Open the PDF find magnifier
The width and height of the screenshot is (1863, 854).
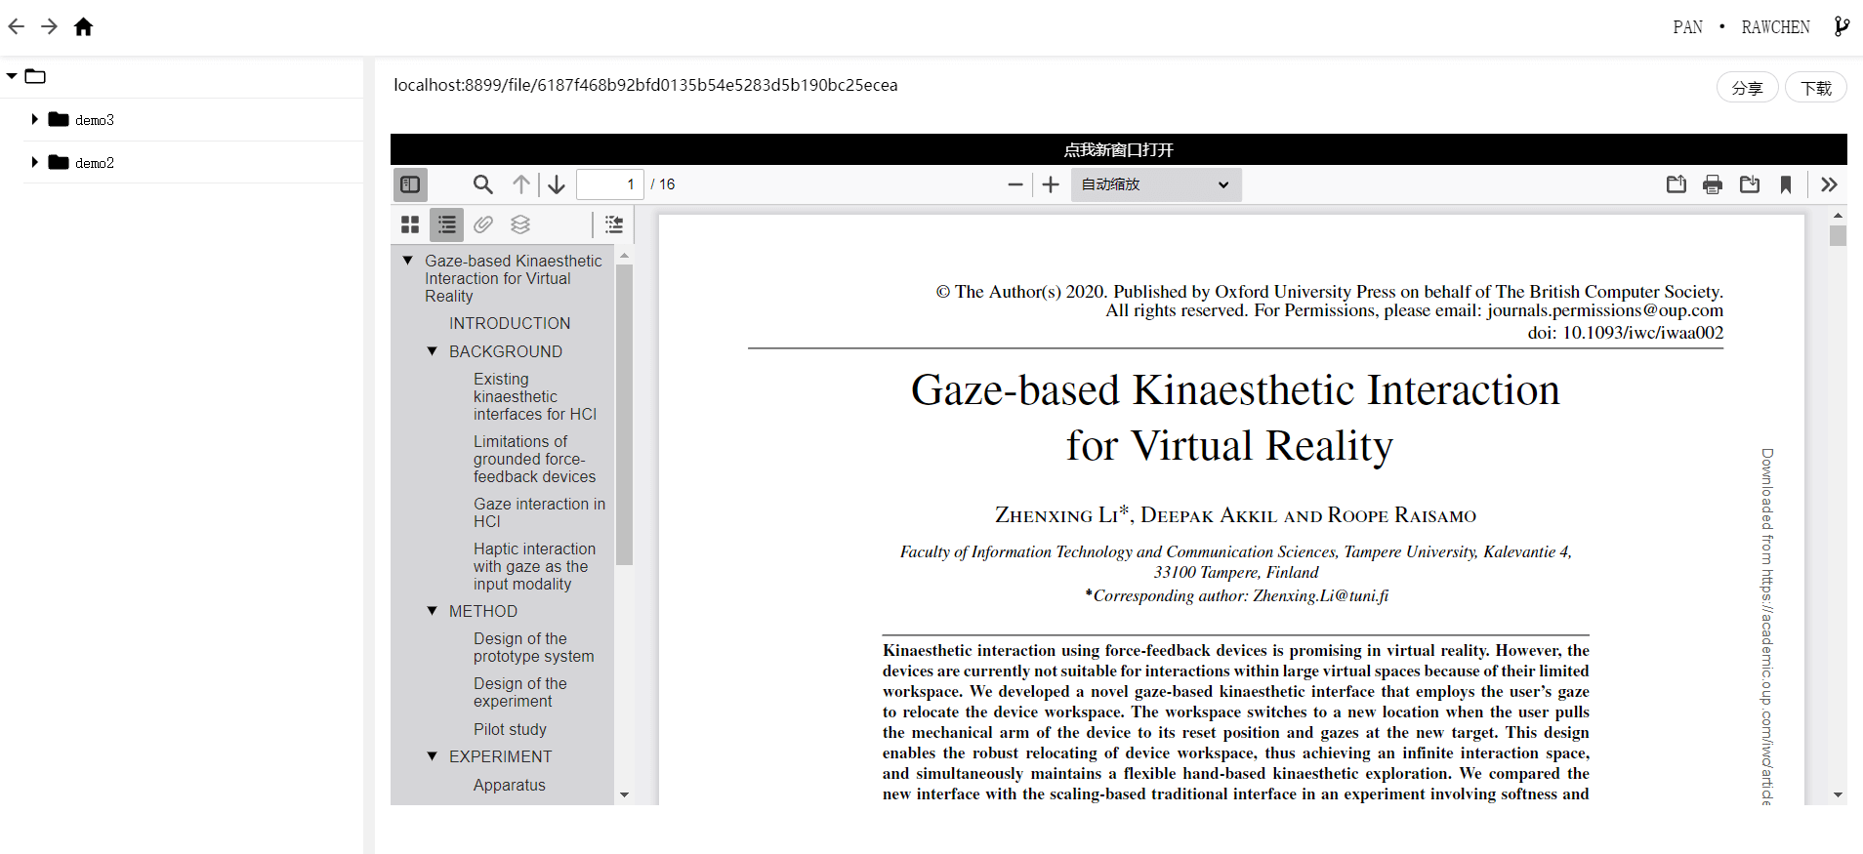(482, 183)
